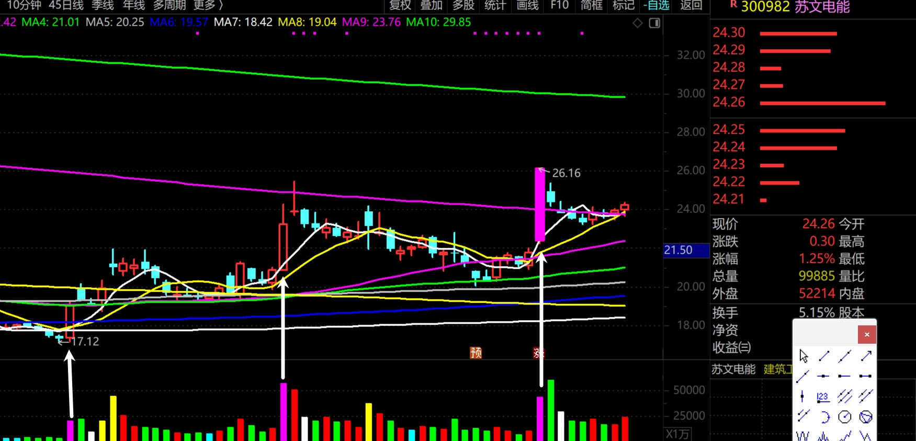Click the X1万 volume unit label

click(x=678, y=434)
